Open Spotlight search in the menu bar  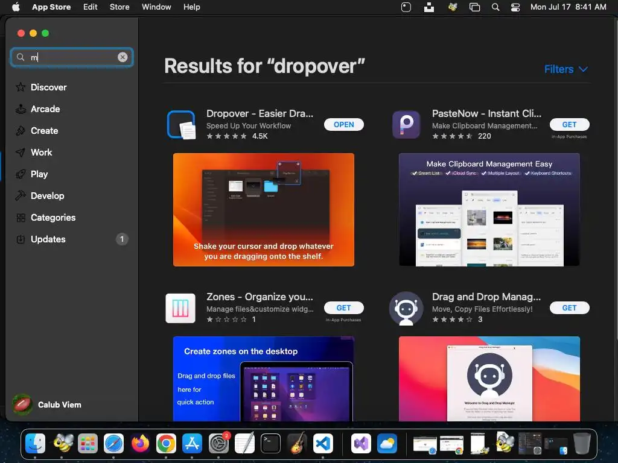(x=495, y=7)
